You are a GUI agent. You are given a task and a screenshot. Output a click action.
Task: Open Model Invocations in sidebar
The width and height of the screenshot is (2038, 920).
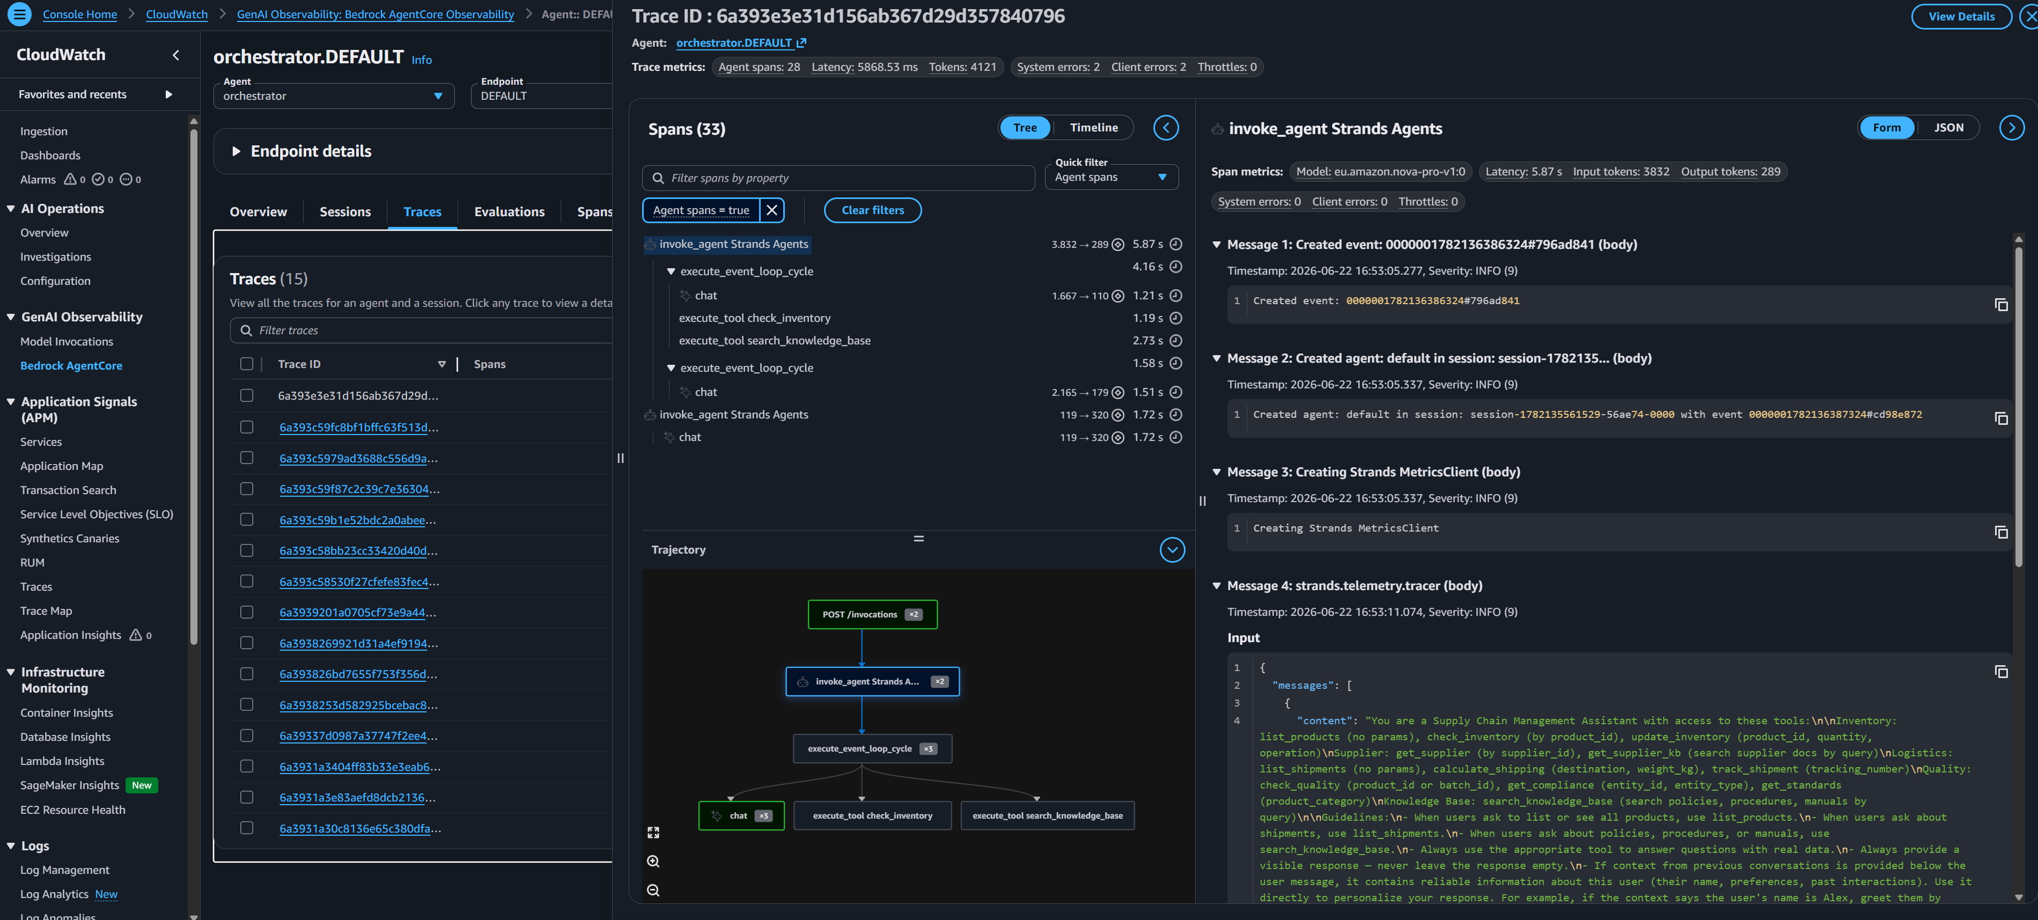[67, 342]
